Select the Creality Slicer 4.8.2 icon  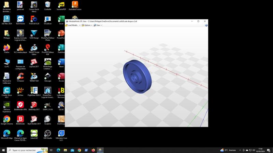pos(7,92)
